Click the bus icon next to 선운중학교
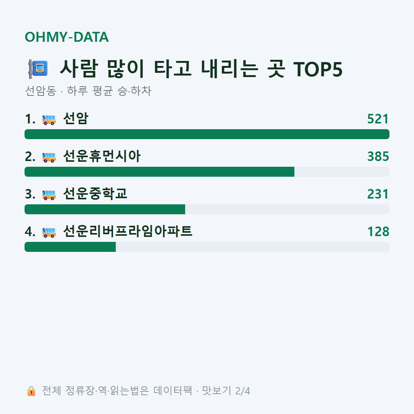The width and height of the screenshot is (414, 414). [x=49, y=195]
